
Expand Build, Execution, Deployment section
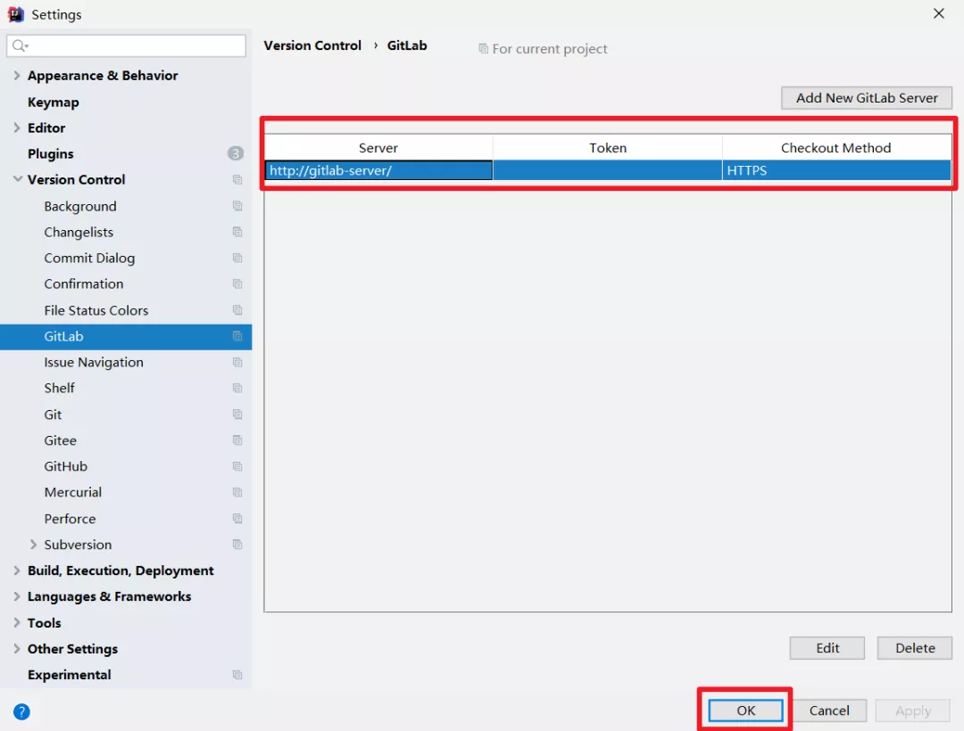[x=17, y=571]
